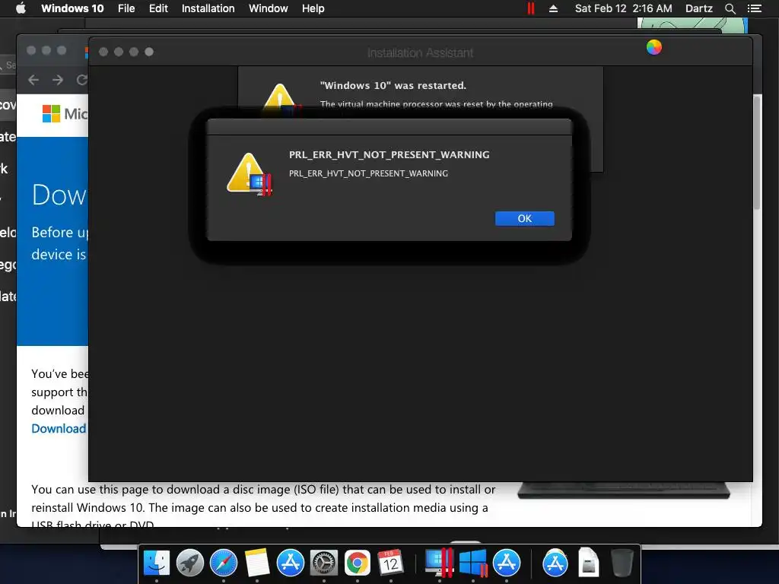Viewport: 779px width, 584px height.
Task: Open the Help menu
Action: tap(313, 8)
